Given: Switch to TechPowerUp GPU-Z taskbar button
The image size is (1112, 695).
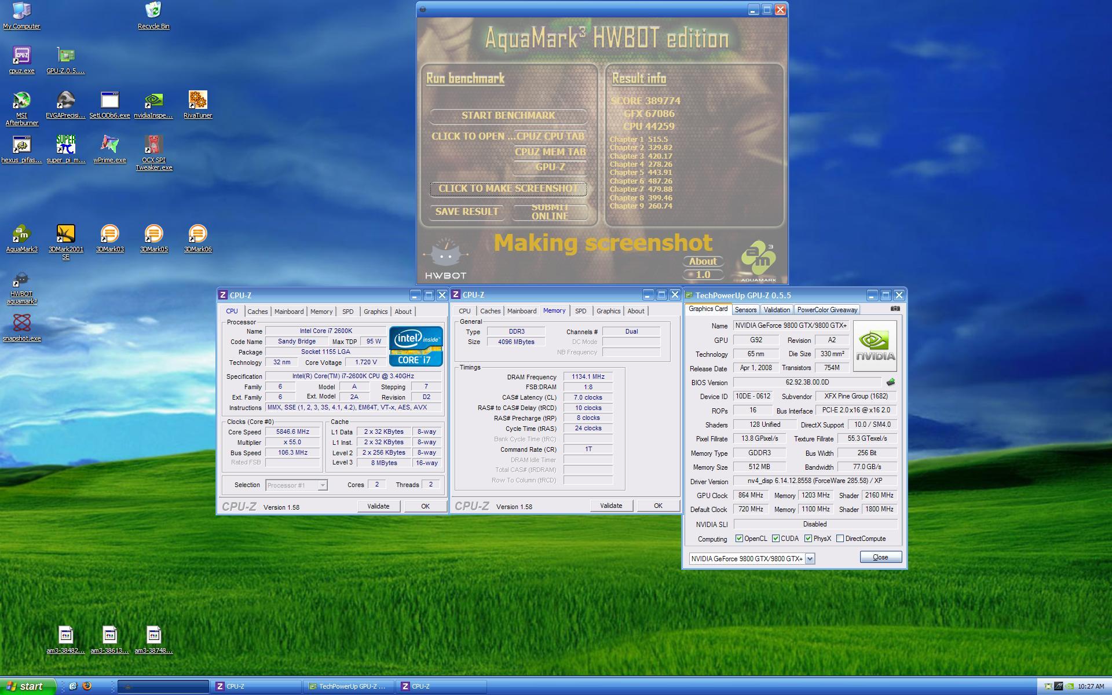Looking at the screenshot, I should [349, 686].
